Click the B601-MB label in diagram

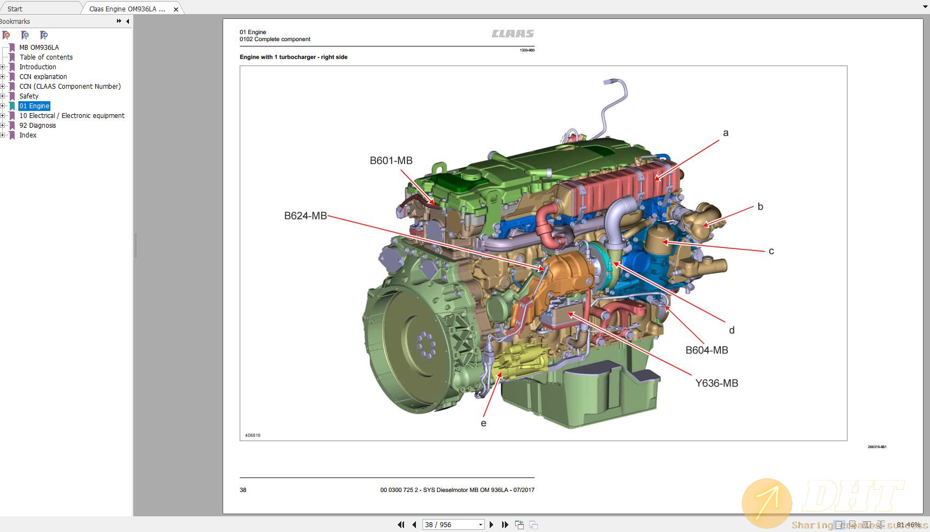[x=391, y=161]
